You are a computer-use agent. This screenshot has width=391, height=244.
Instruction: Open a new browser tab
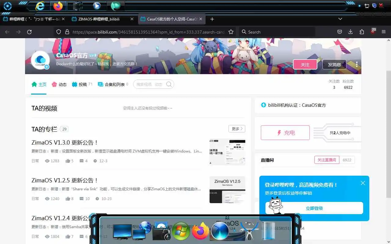click(x=212, y=19)
